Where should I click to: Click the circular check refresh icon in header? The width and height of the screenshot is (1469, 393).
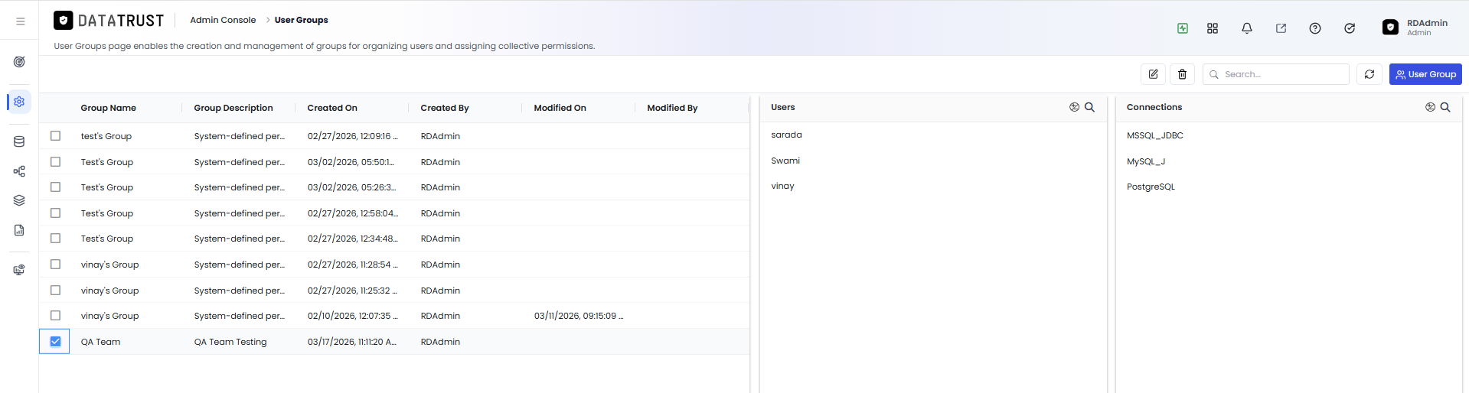point(1350,28)
